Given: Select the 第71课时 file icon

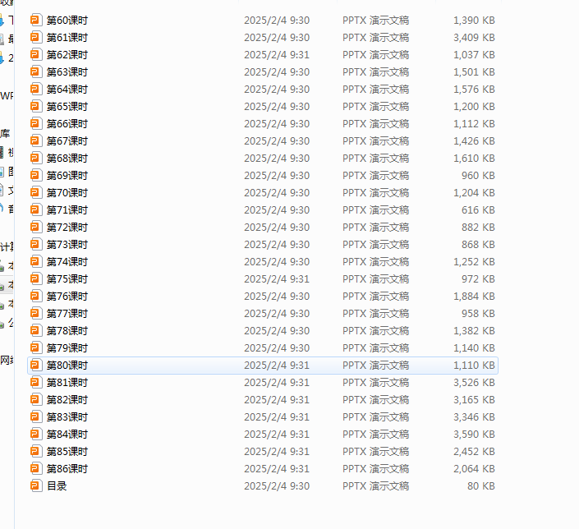Looking at the screenshot, I should coord(36,209).
